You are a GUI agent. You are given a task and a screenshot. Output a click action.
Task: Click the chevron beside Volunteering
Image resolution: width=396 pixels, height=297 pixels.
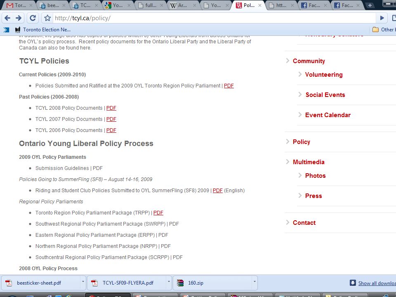pos(300,74)
